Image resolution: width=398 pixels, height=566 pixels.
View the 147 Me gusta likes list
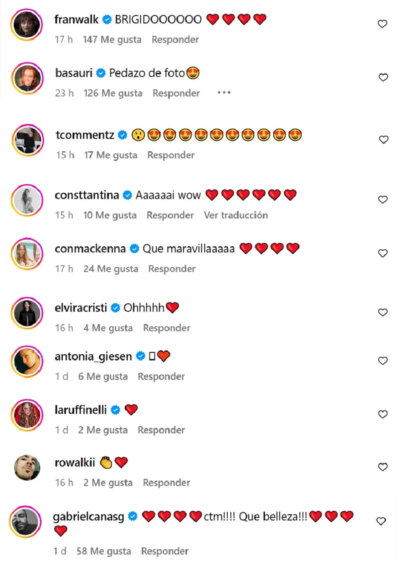click(112, 39)
